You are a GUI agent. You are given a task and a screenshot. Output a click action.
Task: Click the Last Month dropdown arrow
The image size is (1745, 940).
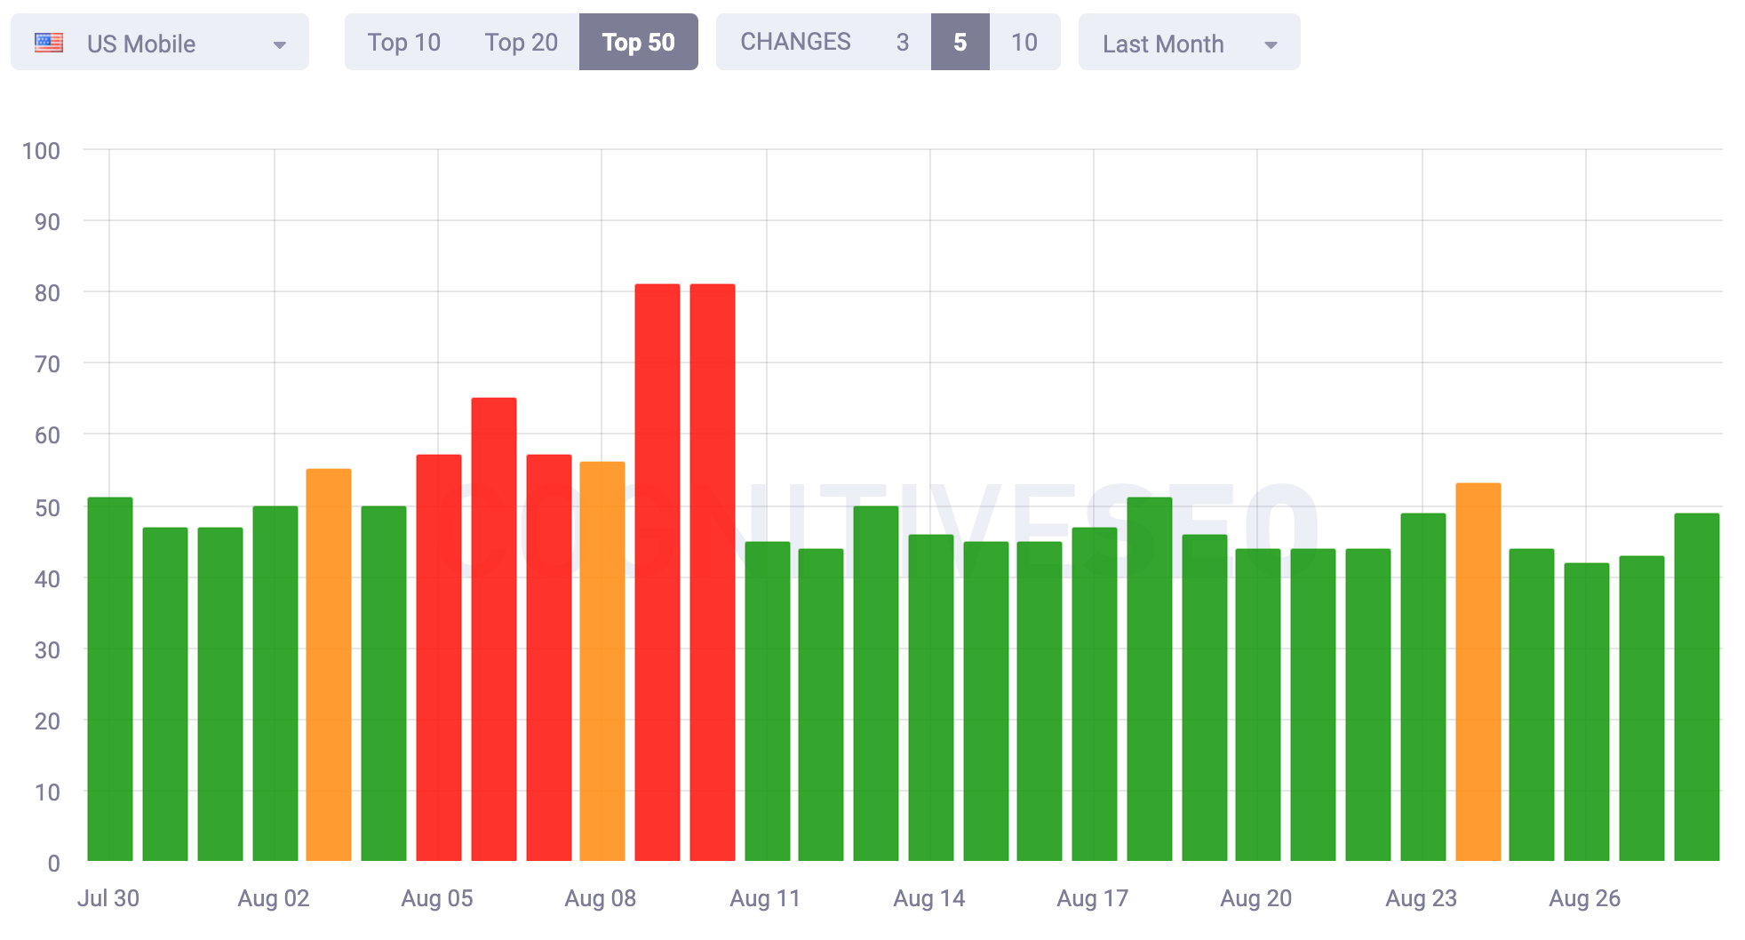pos(1271,44)
